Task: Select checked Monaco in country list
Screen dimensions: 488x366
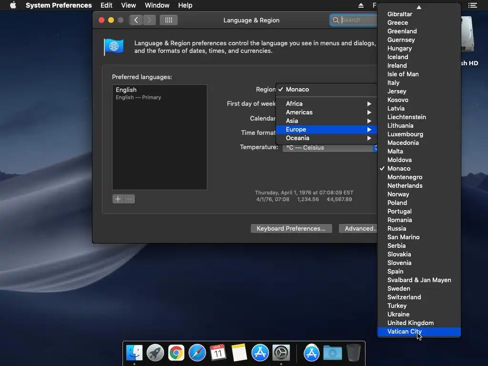Action: pos(419,169)
